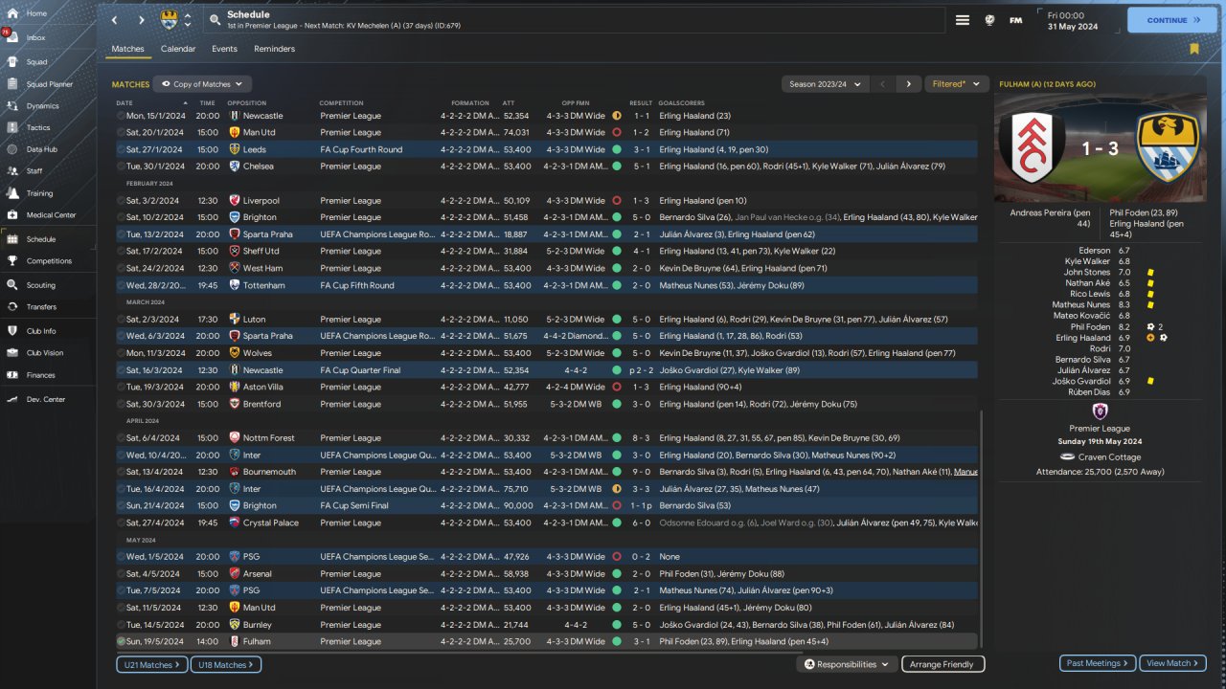Sort by the RESULT column header
This screenshot has height=689, width=1226.
point(641,103)
